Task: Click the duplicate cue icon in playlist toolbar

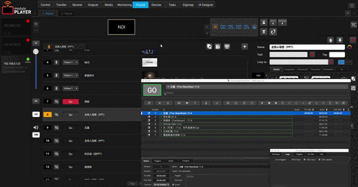Action: 209,46
